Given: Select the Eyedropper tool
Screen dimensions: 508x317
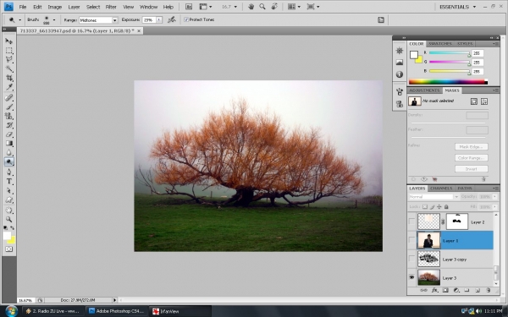Looking at the screenshot, I should click(8, 87).
